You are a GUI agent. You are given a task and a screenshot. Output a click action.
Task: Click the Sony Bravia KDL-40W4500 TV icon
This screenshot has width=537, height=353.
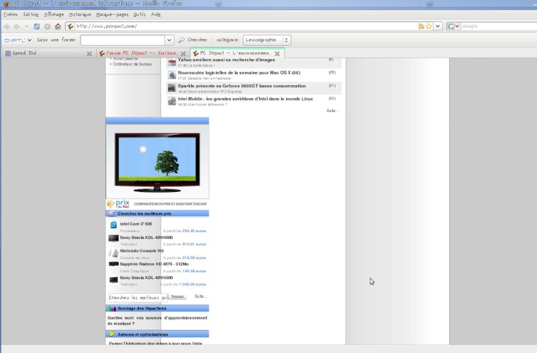coord(113,280)
